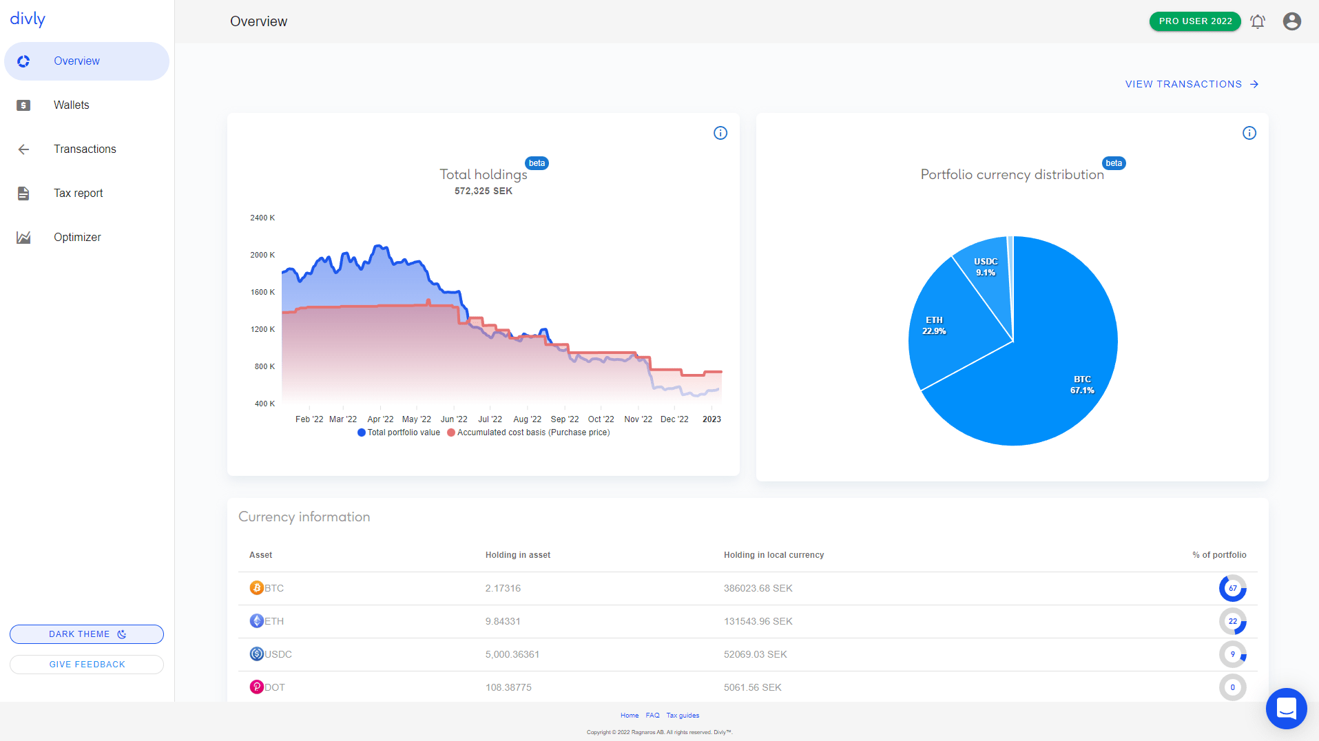
Task: Click the BTC slice of the pie chart
Action: point(1061,358)
